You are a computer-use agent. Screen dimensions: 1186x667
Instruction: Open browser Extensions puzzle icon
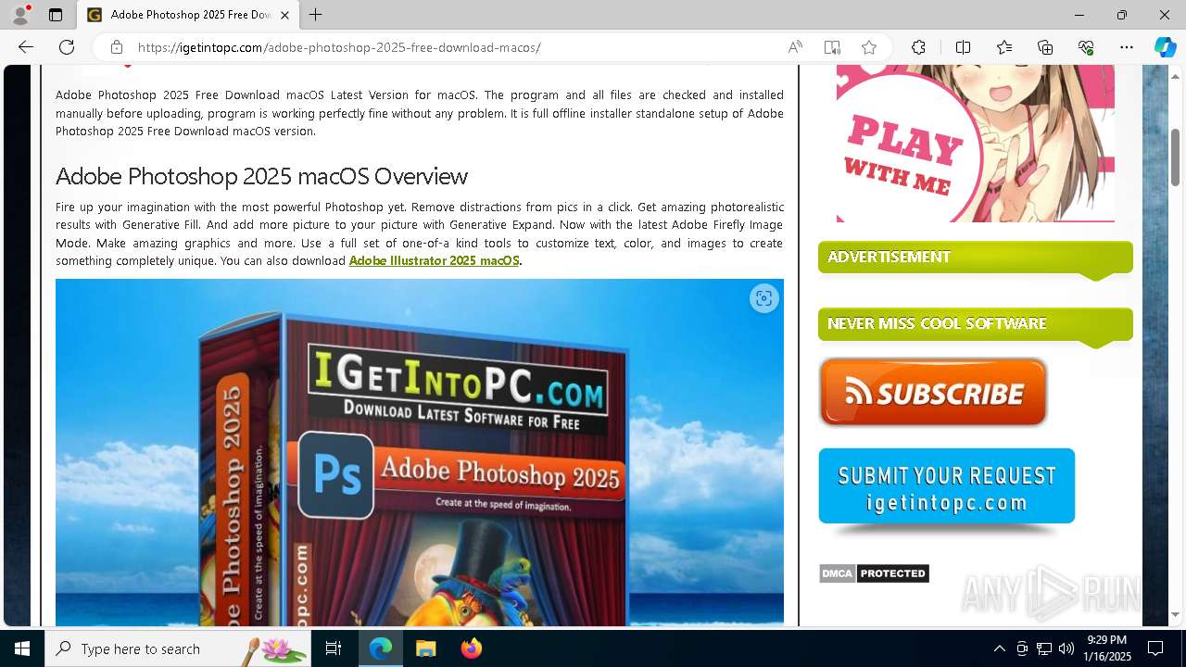918,47
